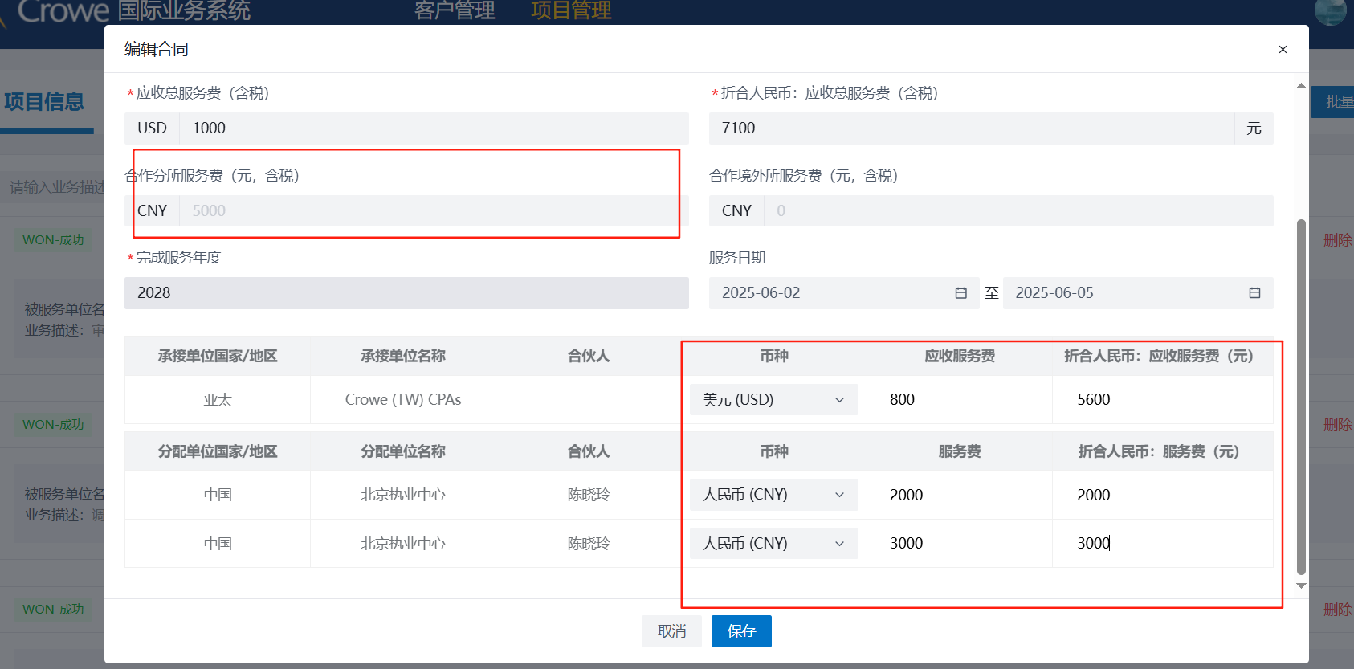Viewport: 1354px width, 669px height.
Task: Select 完成服务年度 field showing 2028
Action: 406,293
